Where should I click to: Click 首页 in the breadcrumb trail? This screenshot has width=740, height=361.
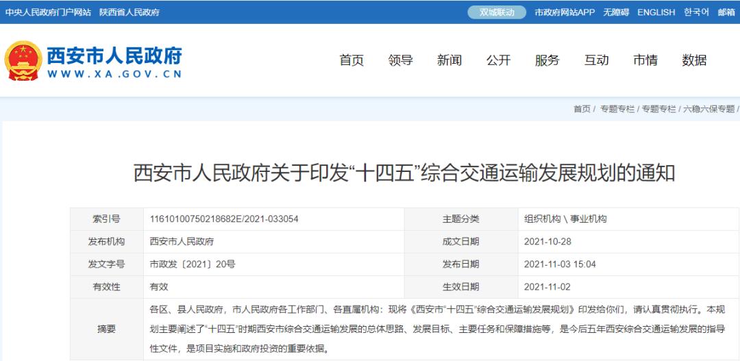point(582,109)
